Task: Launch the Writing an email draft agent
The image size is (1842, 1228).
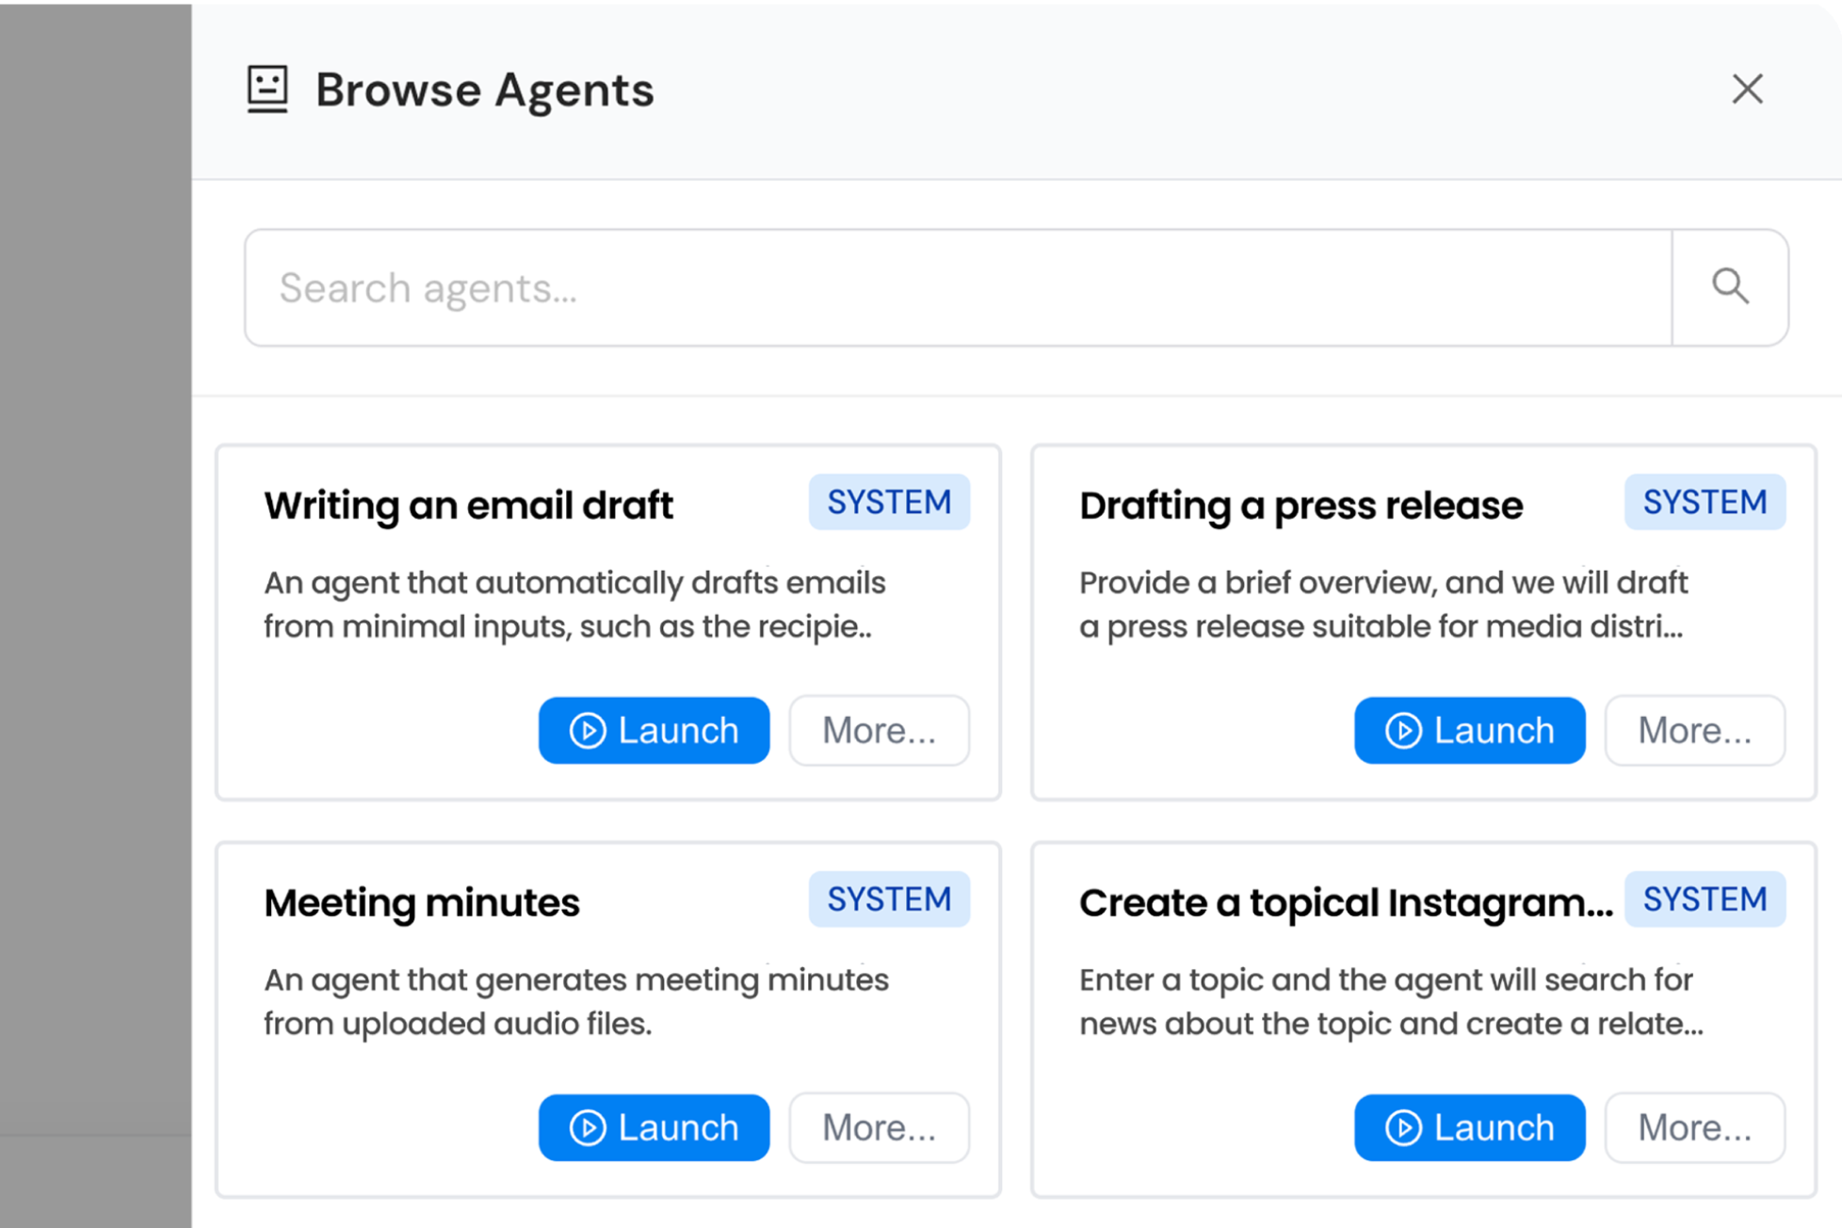Action: tap(654, 730)
